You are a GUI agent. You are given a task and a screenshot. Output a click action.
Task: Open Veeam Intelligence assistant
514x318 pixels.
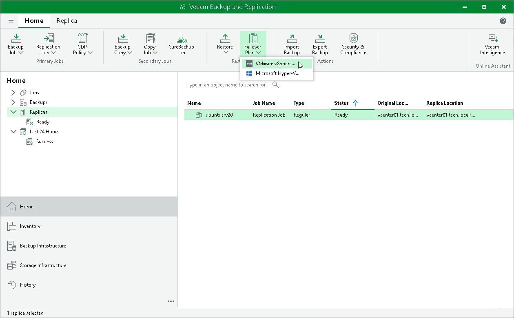coord(492,44)
